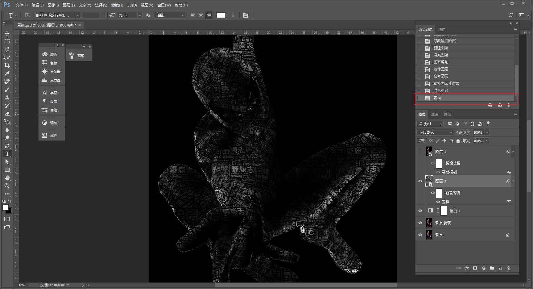533x289 pixels.
Task: Select the 混合更改 history state
Action: pos(465,90)
